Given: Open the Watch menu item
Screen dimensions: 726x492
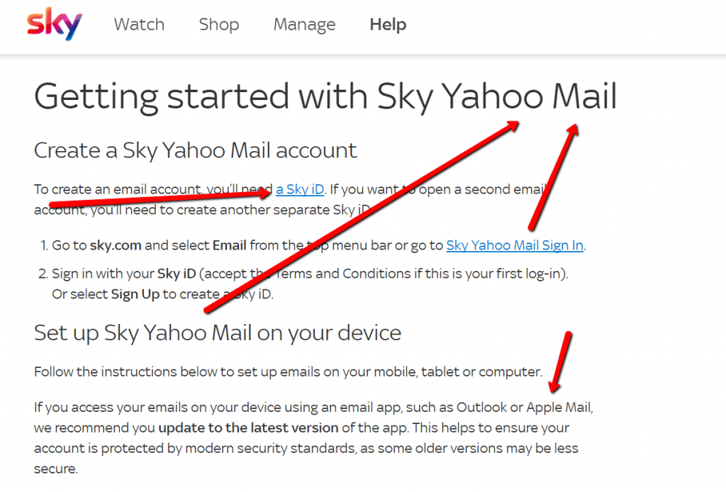Looking at the screenshot, I should [139, 24].
